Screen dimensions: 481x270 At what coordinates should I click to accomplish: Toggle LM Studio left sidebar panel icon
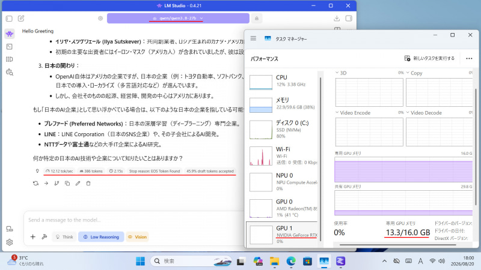point(9,19)
